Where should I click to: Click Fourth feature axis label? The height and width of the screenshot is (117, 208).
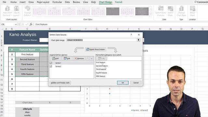pos(101,73)
